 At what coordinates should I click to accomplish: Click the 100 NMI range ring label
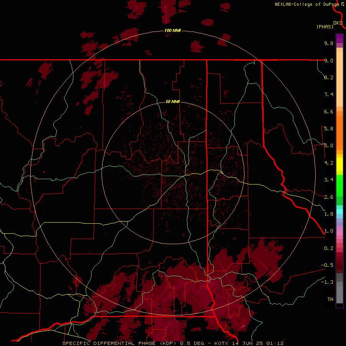click(173, 30)
